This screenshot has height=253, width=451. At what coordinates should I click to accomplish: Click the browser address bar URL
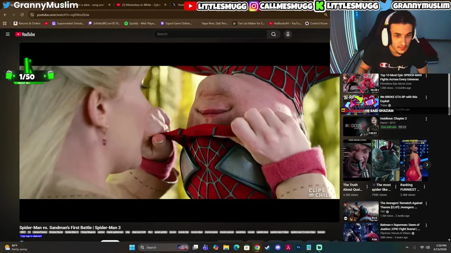click(63, 15)
